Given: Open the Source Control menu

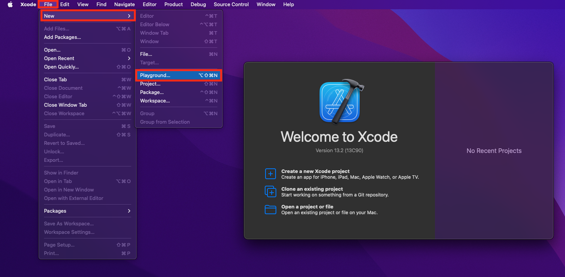Looking at the screenshot, I should [231, 5].
